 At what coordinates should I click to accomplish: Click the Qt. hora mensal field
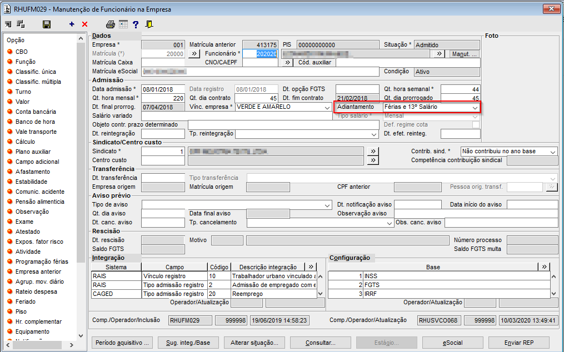tap(163, 98)
